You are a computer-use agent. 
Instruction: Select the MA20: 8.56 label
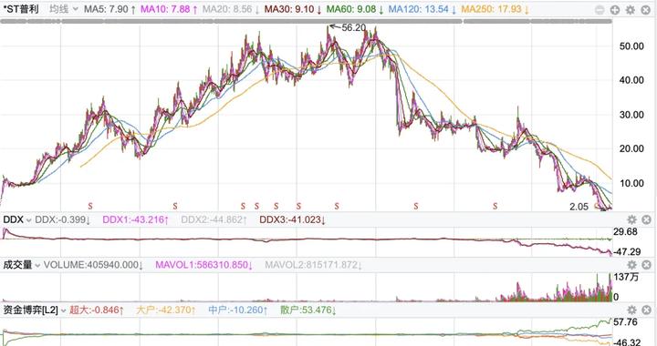(x=231, y=9)
